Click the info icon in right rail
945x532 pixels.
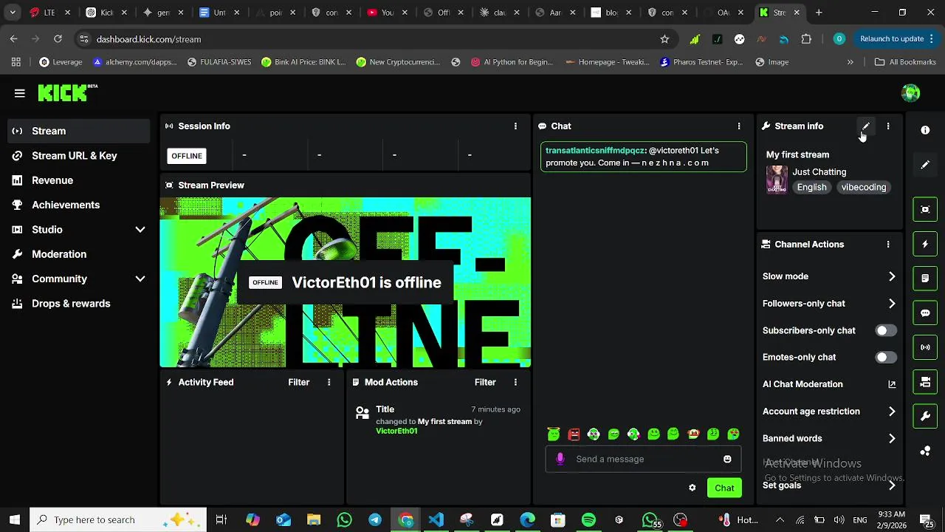point(925,130)
